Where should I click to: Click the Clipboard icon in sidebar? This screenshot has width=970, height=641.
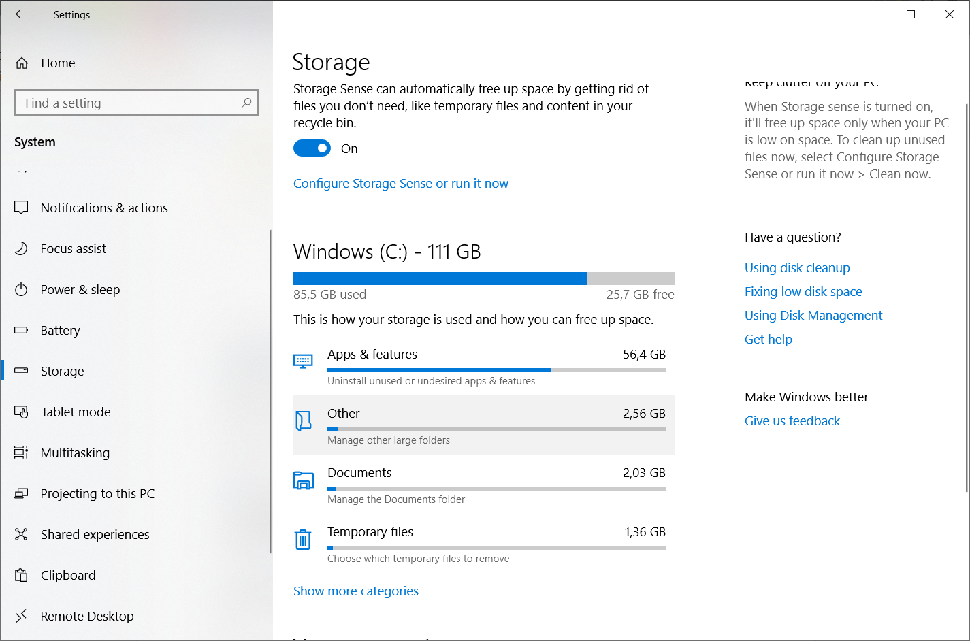pyautogui.click(x=21, y=575)
